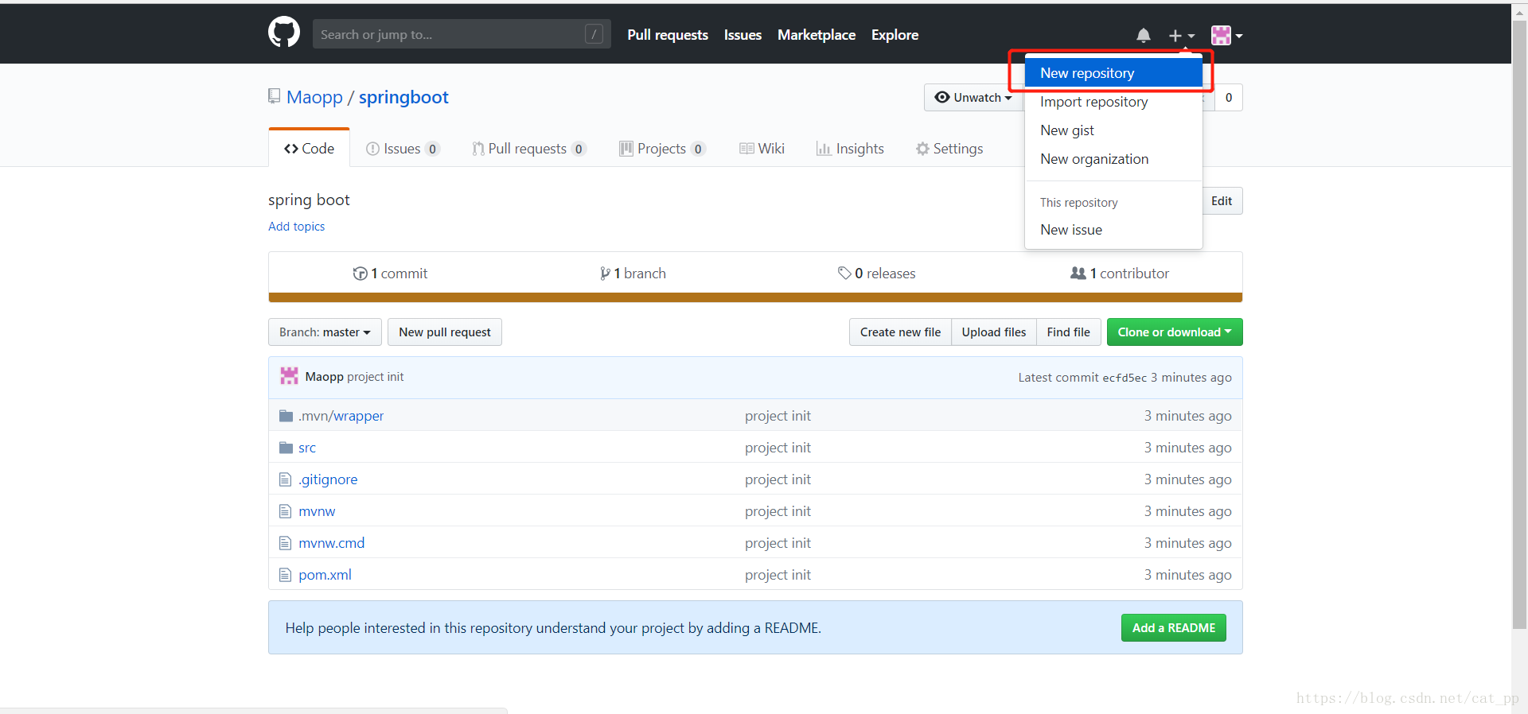Open Marketplace in the top navigation
The height and width of the screenshot is (714, 1528).
pyautogui.click(x=817, y=35)
